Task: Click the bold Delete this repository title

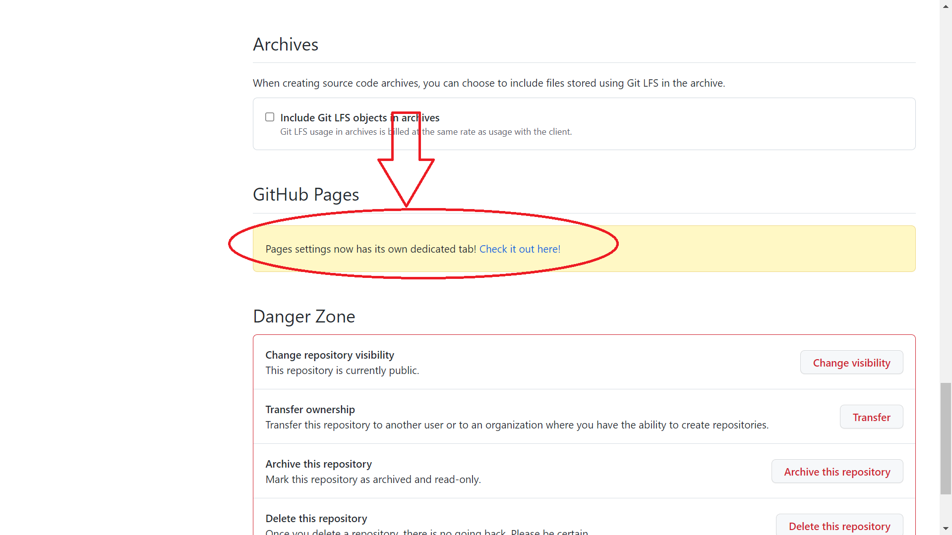Action: tap(316, 519)
